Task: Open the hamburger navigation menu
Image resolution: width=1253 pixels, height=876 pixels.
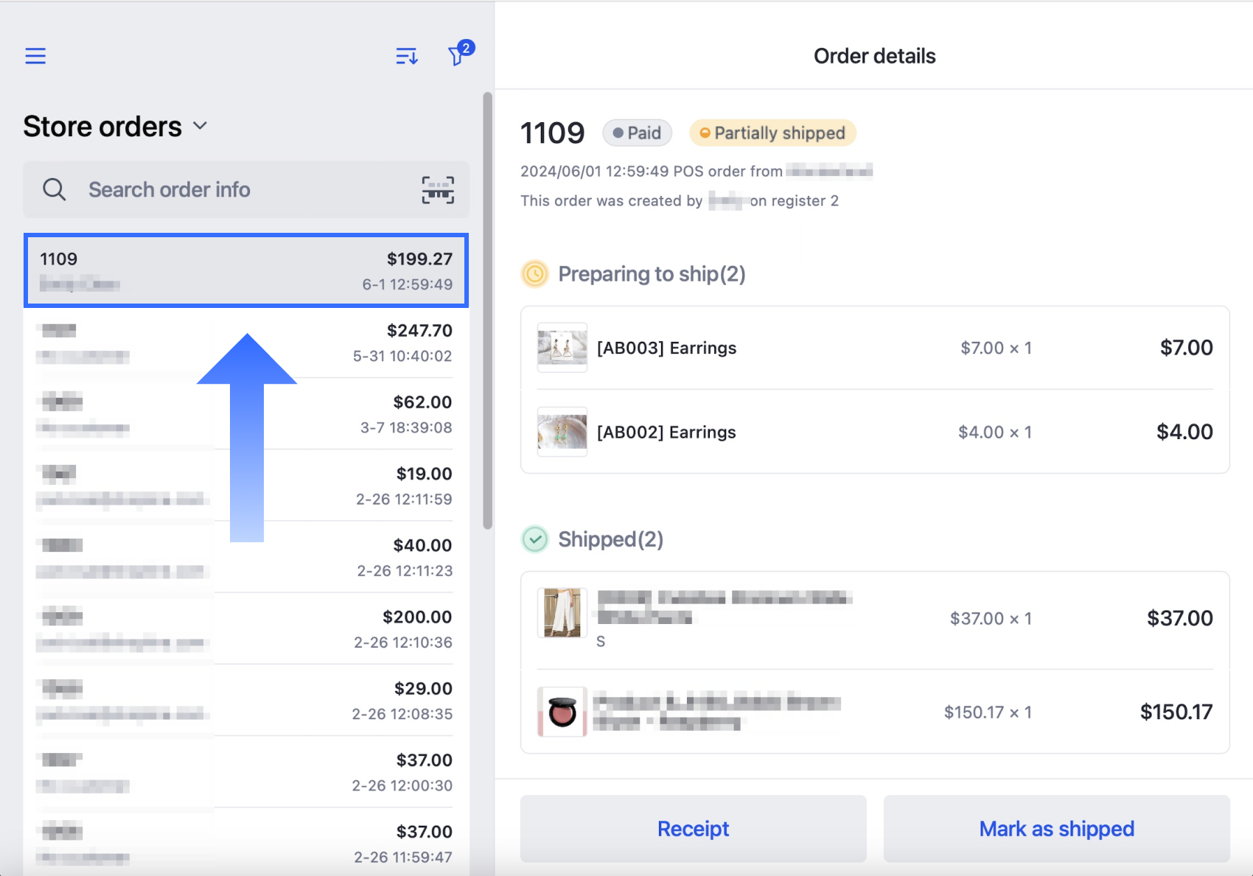Action: [35, 56]
